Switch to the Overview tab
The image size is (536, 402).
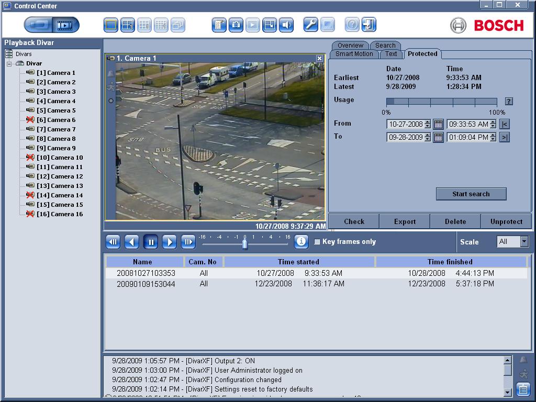pyautogui.click(x=350, y=45)
